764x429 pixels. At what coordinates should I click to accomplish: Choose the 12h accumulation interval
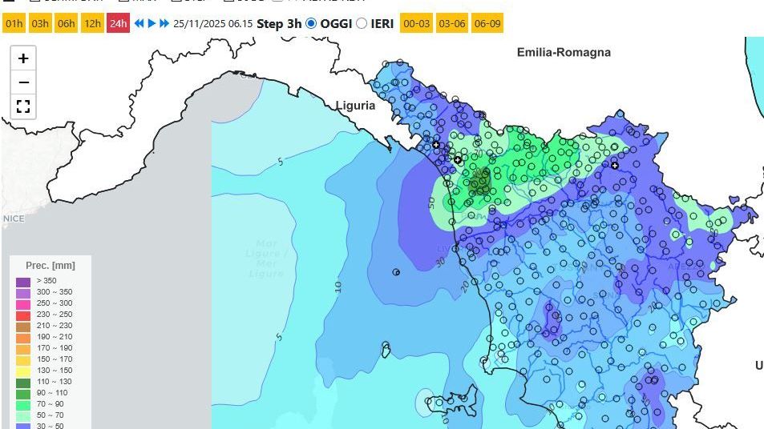[x=93, y=24]
